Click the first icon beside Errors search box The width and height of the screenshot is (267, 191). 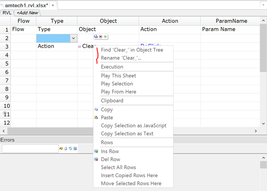point(61,149)
